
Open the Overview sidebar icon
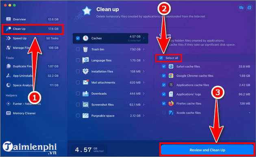coord(8,19)
